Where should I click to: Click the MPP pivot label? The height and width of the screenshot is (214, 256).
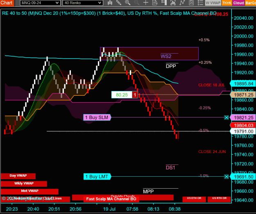coord(148,191)
